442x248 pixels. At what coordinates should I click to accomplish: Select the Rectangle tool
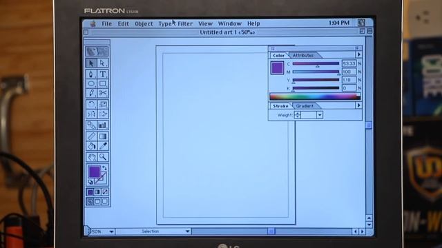pyautogui.click(x=103, y=84)
